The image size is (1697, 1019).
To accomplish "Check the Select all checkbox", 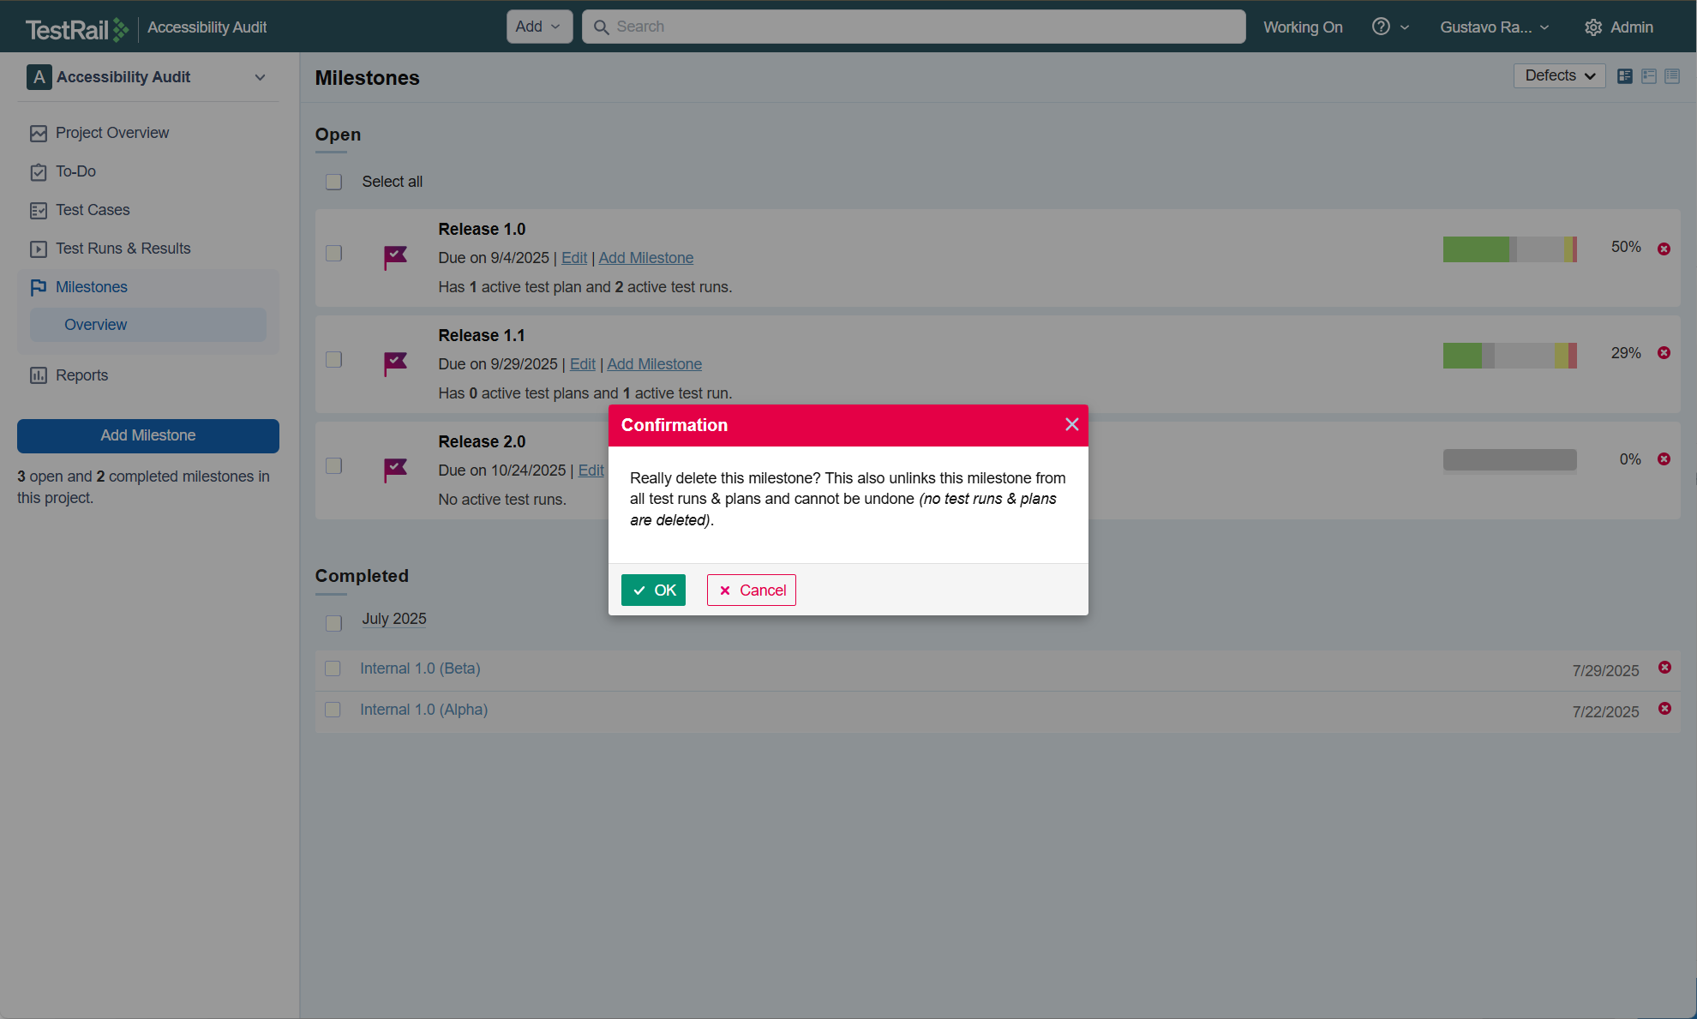I will tap(334, 182).
